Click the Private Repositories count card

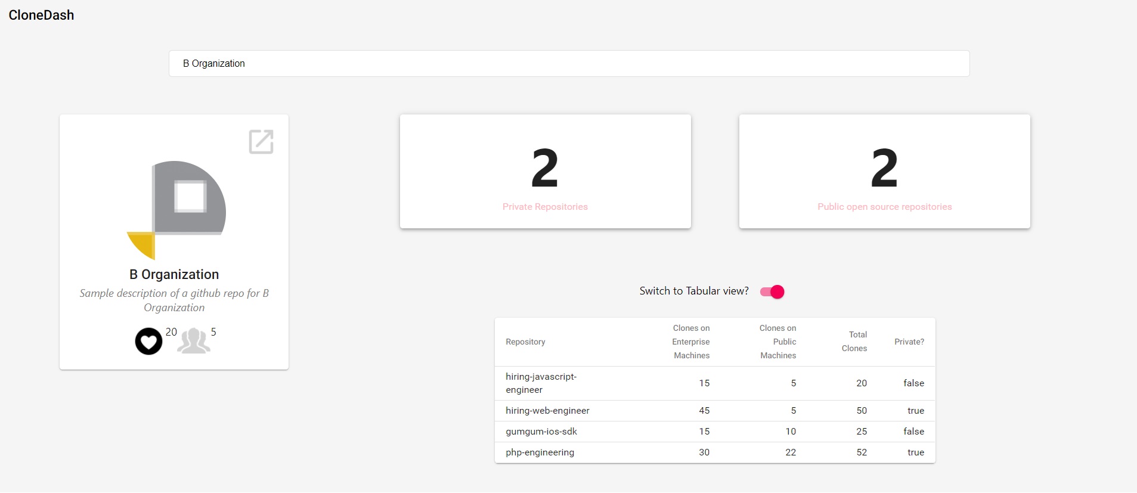(546, 171)
